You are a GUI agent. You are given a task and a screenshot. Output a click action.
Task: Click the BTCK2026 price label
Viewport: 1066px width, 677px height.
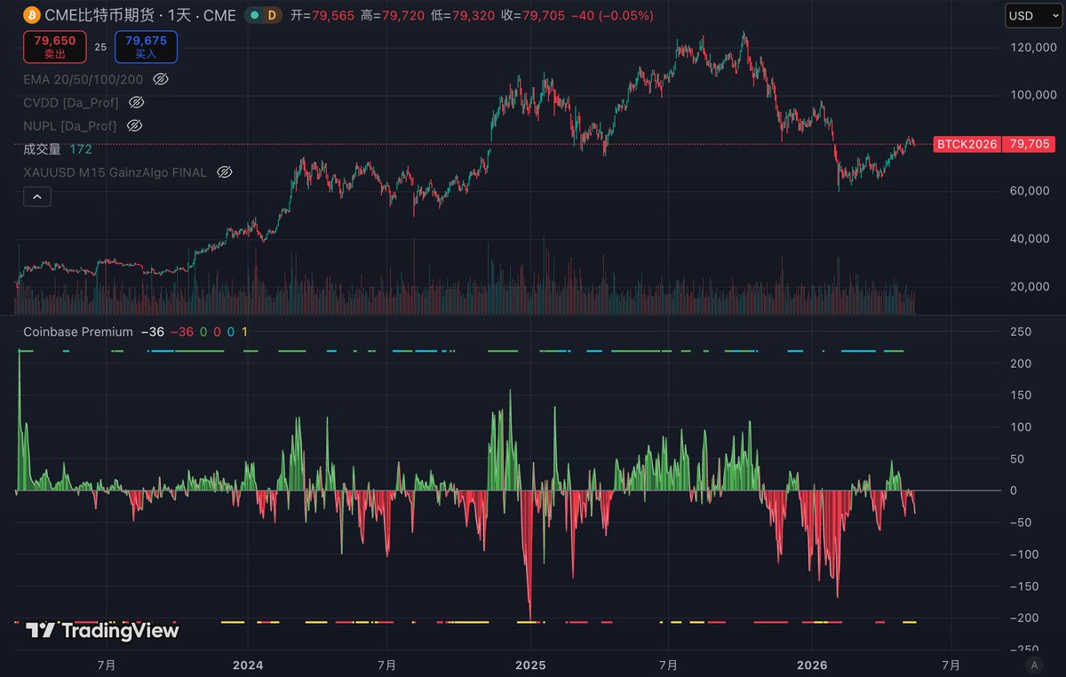pos(967,144)
